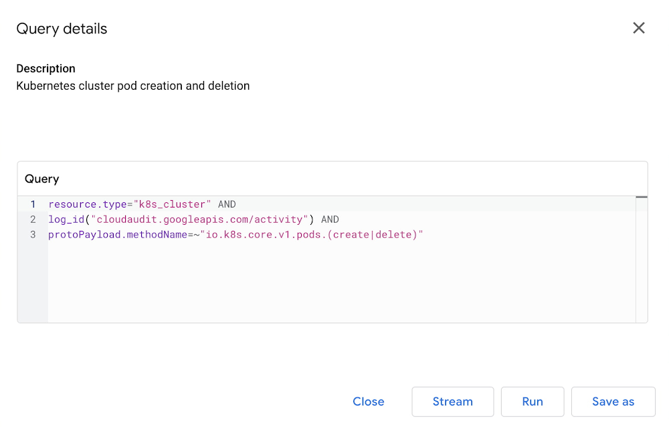
Task: Click the Run button to execute the query
Action: 533,402
